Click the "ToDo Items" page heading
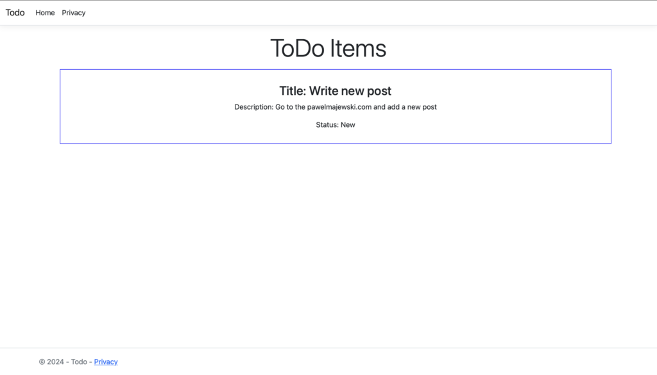Screen dimensions: 657x375 [328, 49]
